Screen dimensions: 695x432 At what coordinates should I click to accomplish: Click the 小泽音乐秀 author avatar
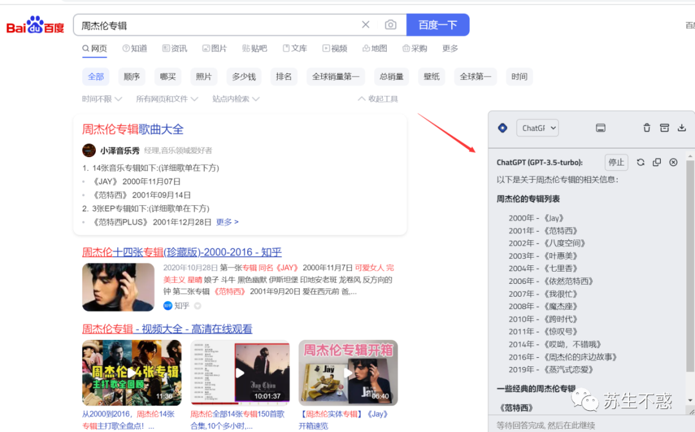[89, 151]
